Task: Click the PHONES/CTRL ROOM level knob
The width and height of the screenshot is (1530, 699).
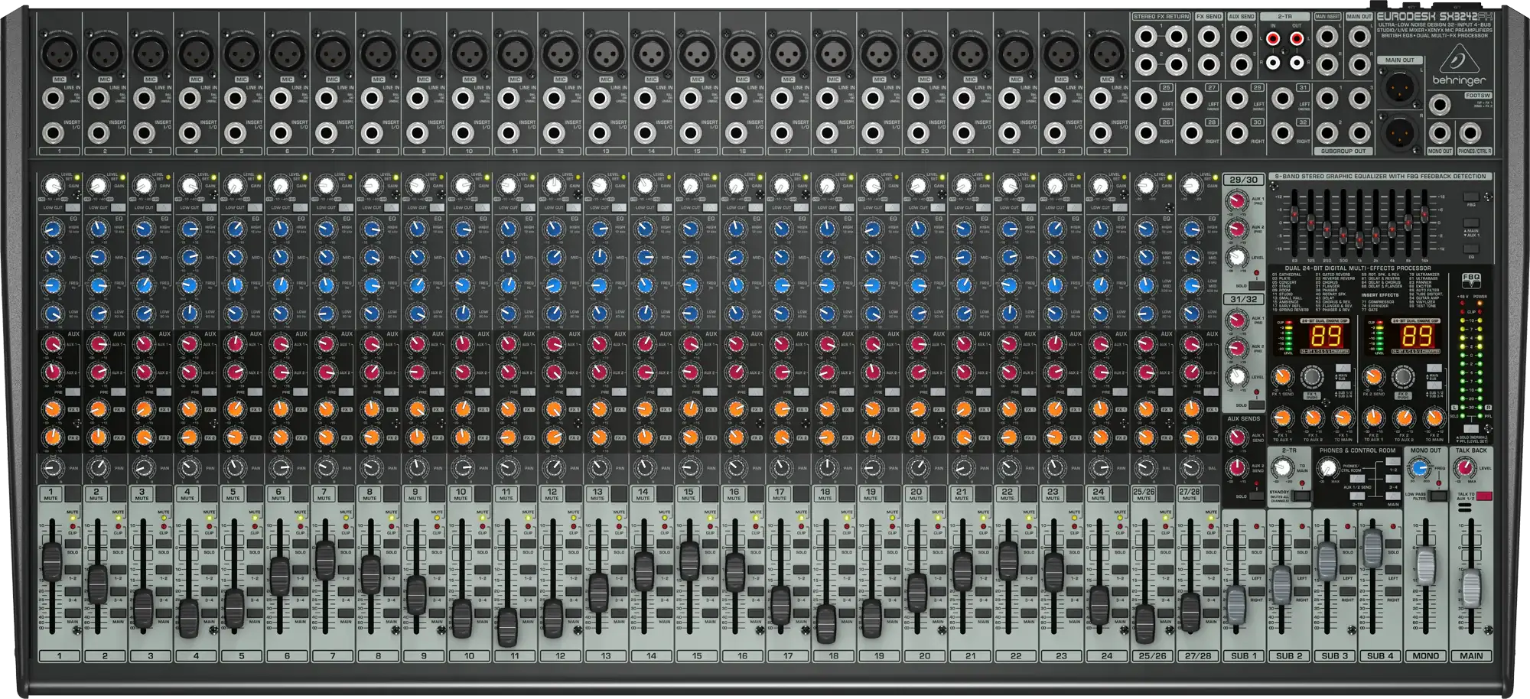Action: tap(1328, 469)
